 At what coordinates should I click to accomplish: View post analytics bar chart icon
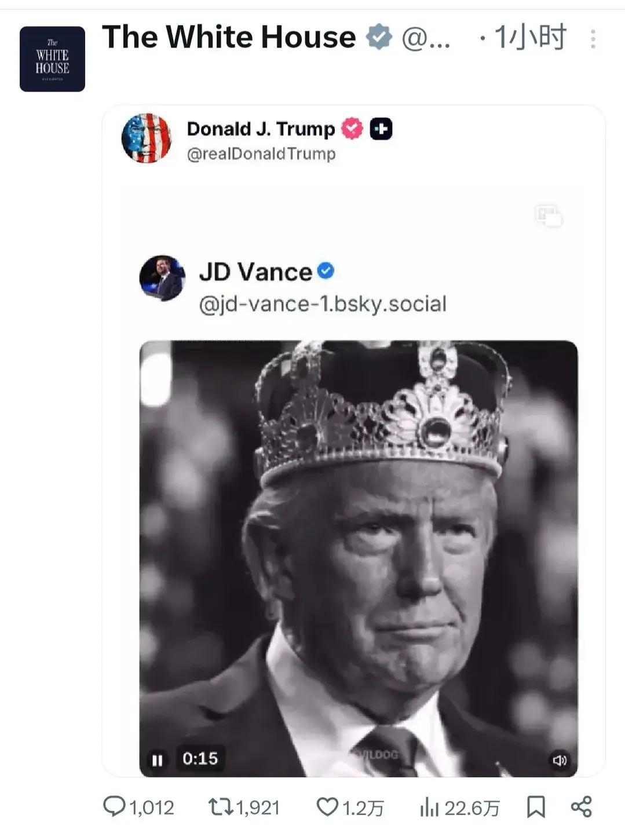429,807
